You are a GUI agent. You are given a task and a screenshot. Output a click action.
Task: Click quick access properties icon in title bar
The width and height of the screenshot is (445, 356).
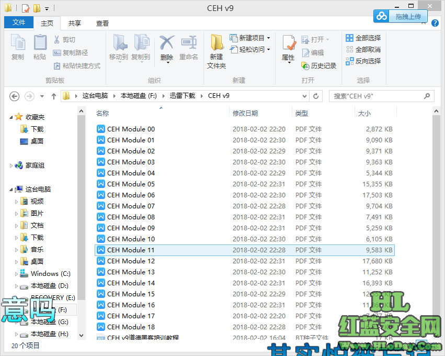[x=25, y=8]
